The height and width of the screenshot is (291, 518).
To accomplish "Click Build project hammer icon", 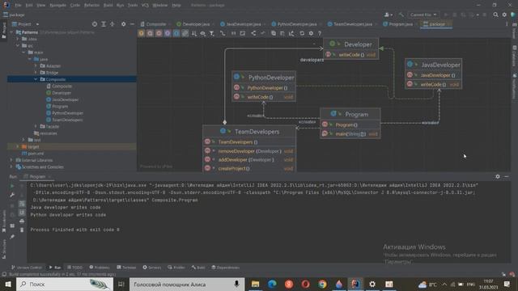I will [x=401, y=15].
